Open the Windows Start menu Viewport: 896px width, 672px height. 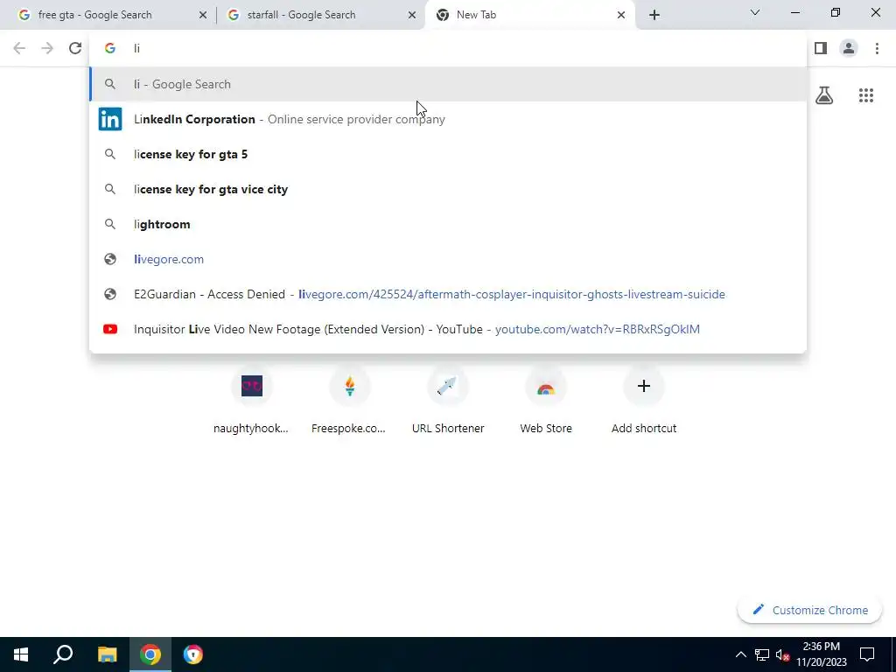[x=21, y=654]
